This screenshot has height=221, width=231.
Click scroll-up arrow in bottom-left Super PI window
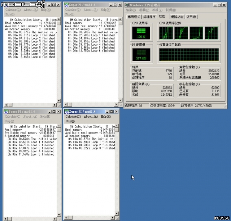coord(59,126)
